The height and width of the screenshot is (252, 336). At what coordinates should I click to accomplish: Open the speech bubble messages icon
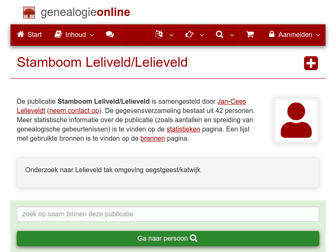tap(110, 35)
